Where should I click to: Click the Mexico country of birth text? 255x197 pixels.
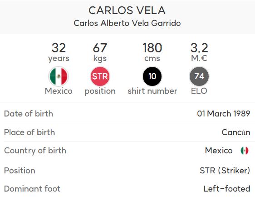click(219, 150)
